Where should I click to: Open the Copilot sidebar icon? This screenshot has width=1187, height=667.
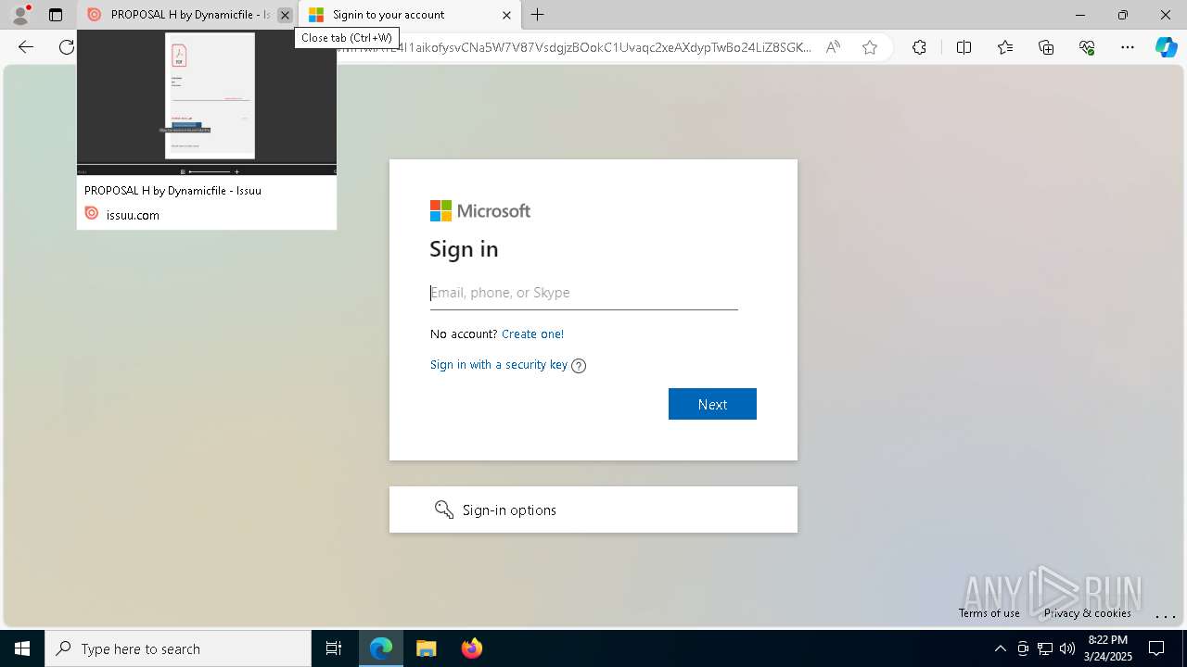1166,47
